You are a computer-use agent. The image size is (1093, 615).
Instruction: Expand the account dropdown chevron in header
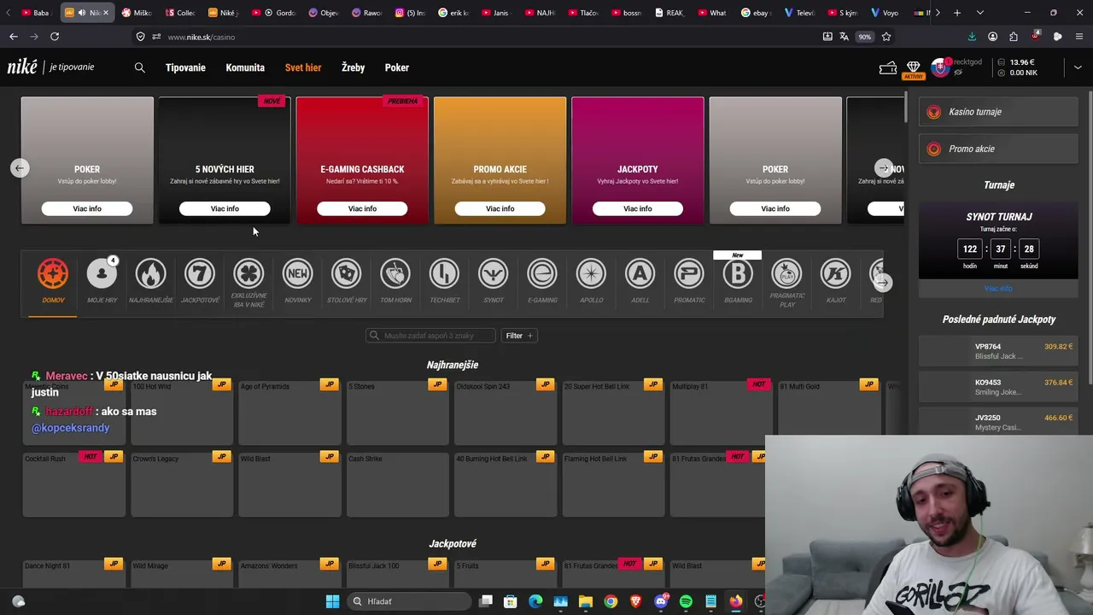pos(1078,67)
